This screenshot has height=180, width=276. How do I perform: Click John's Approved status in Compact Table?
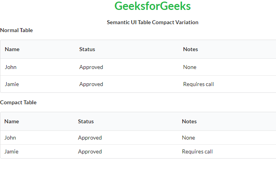(90, 138)
